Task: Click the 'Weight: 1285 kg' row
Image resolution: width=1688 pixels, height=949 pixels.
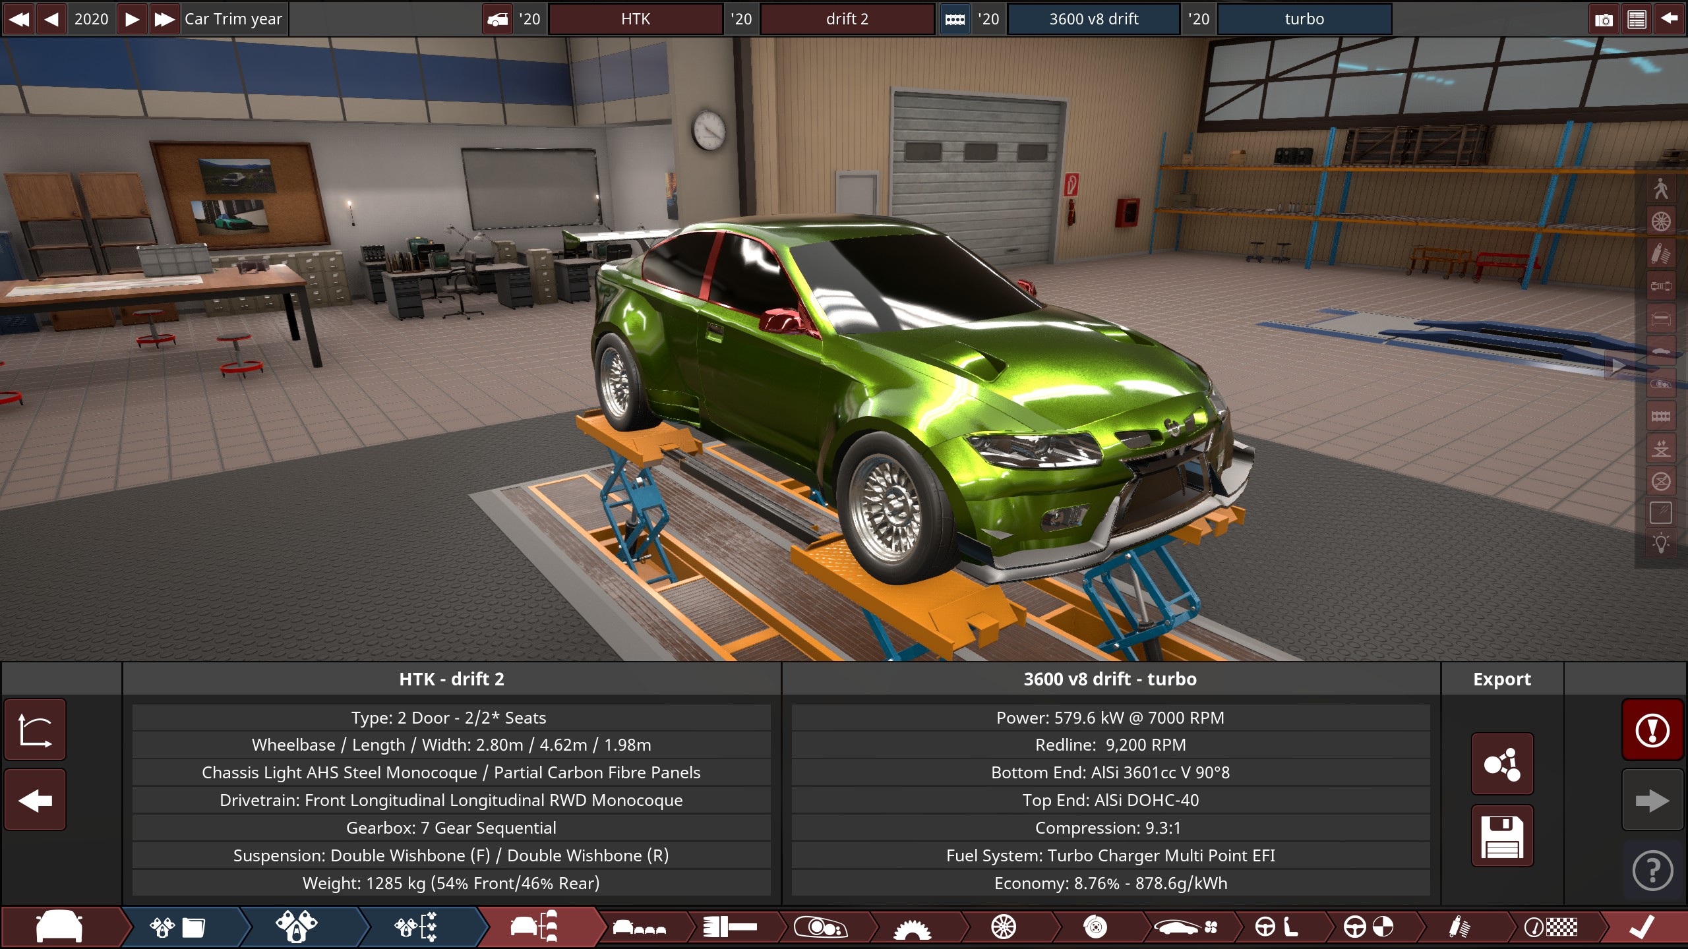Action: (x=452, y=883)
